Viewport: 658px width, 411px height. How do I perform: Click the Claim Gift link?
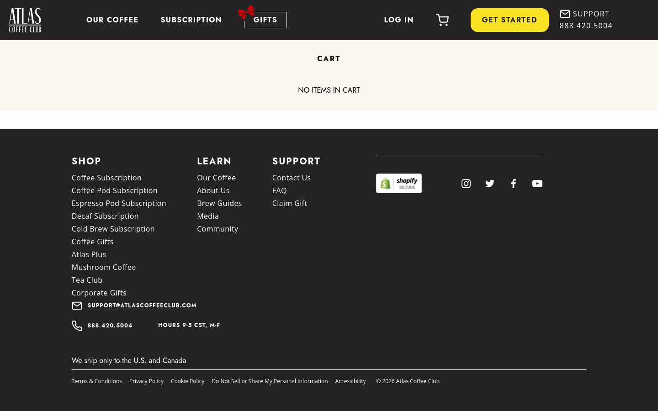point(290,203)
